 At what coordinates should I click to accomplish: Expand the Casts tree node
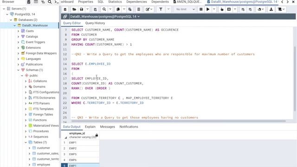pyautogui.click(x=19, y=31)
